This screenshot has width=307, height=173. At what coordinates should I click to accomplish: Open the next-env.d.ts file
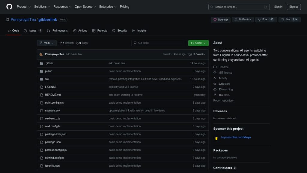pos(52,118)
